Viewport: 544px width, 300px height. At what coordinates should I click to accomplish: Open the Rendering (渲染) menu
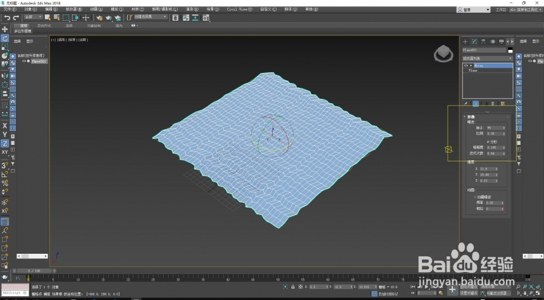(192, 9)
